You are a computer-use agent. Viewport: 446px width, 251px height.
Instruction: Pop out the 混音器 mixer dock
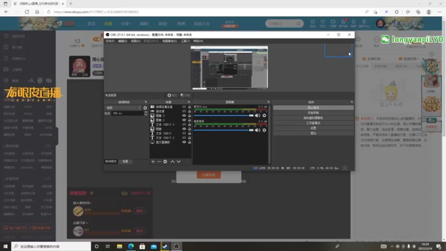click(x=268, y=102)
